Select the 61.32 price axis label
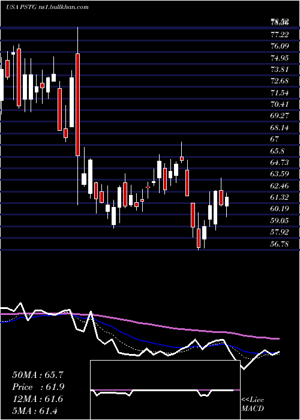Screen dimensions: 300x420 (x=280, y=197)
